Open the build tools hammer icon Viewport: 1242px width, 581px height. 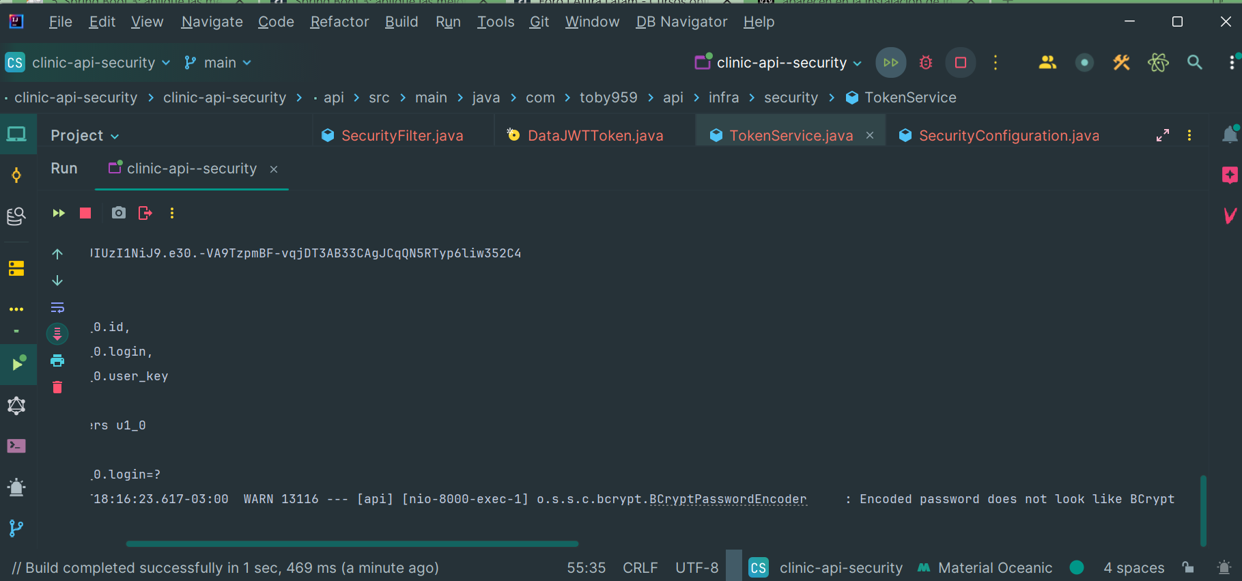(1121, 63)
